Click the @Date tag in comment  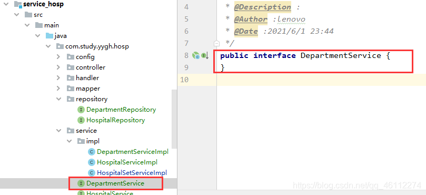(x=246, y=32)
